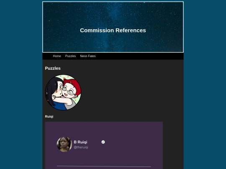226x169 pixels.
Task: Select the B Ruiqi display name
Action: click(80, 142)
